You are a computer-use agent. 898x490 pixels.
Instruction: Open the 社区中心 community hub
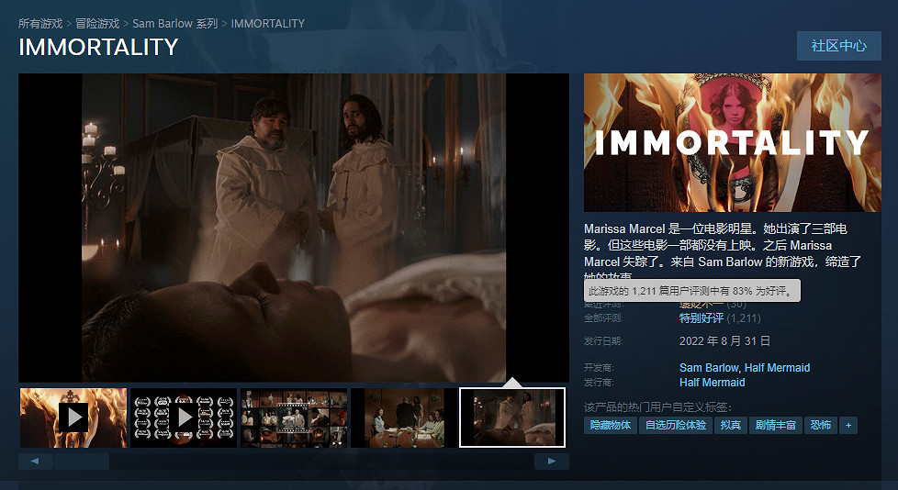point(838,45)
